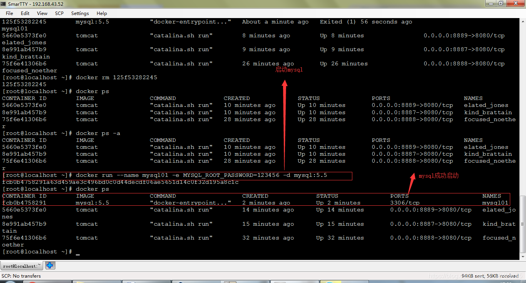Open the Settings menu
The image size is (526, 283).
[x=80, y=13]
